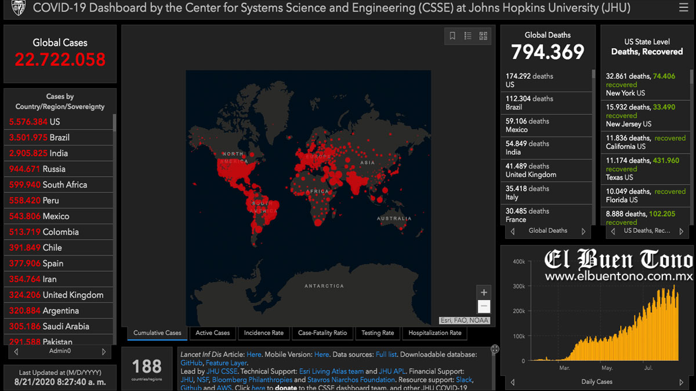Click left arrow beside Daily Cases label

pyautogui.click(x=513, y=382)
